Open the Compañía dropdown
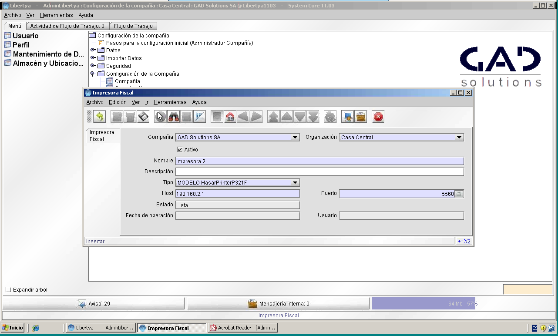The image size is (558, 336). [x=296, y=138]
